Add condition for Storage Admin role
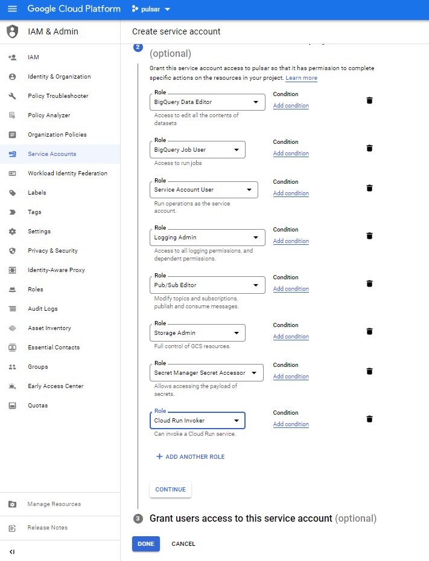This screenshot has height=561, width=429. pos(291,336)
